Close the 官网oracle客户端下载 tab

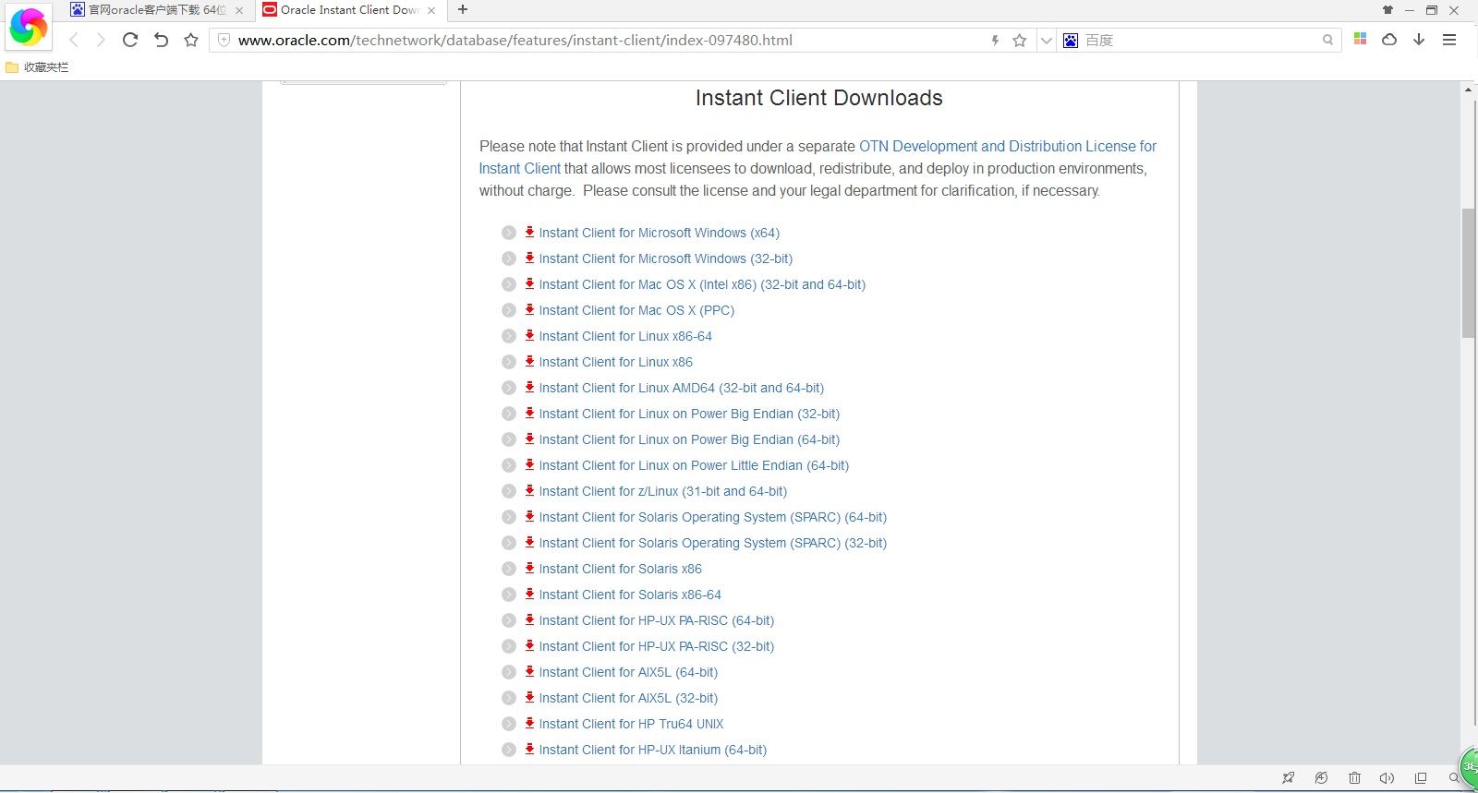[x=239, y=10]
